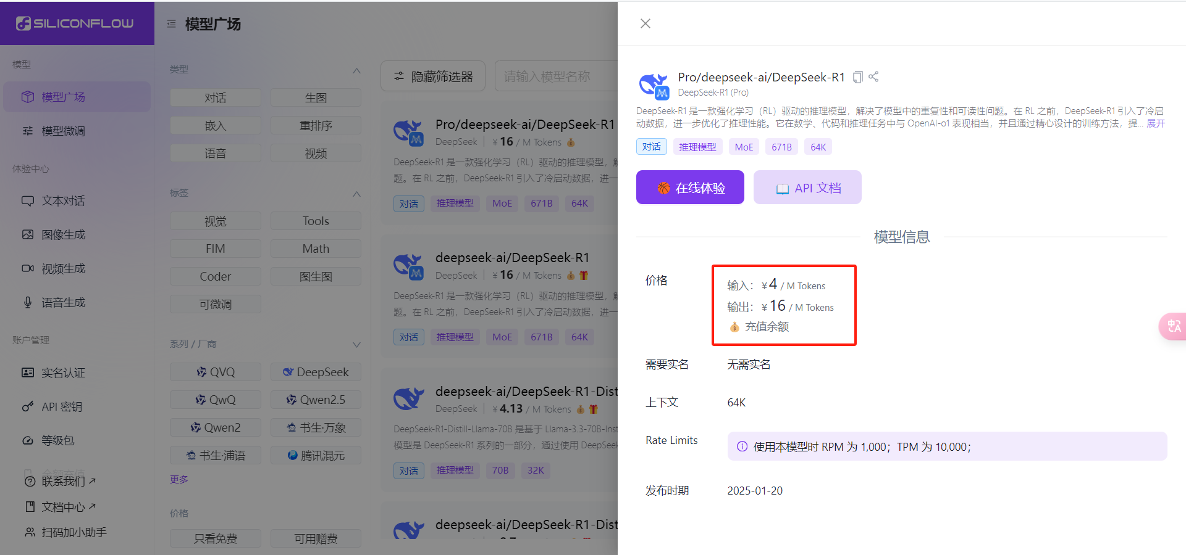This screenshot has height=555, width=1186.
Task: Go to API 密钥 in the sidebar
Action: coord(62,407)
